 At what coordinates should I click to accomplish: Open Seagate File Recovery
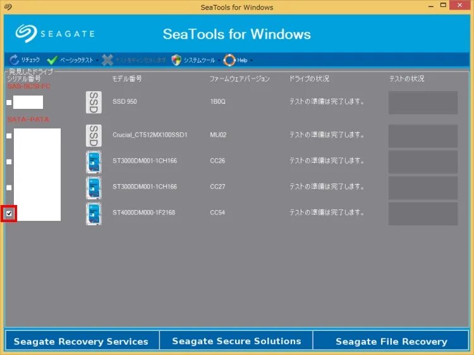[391, 341]
